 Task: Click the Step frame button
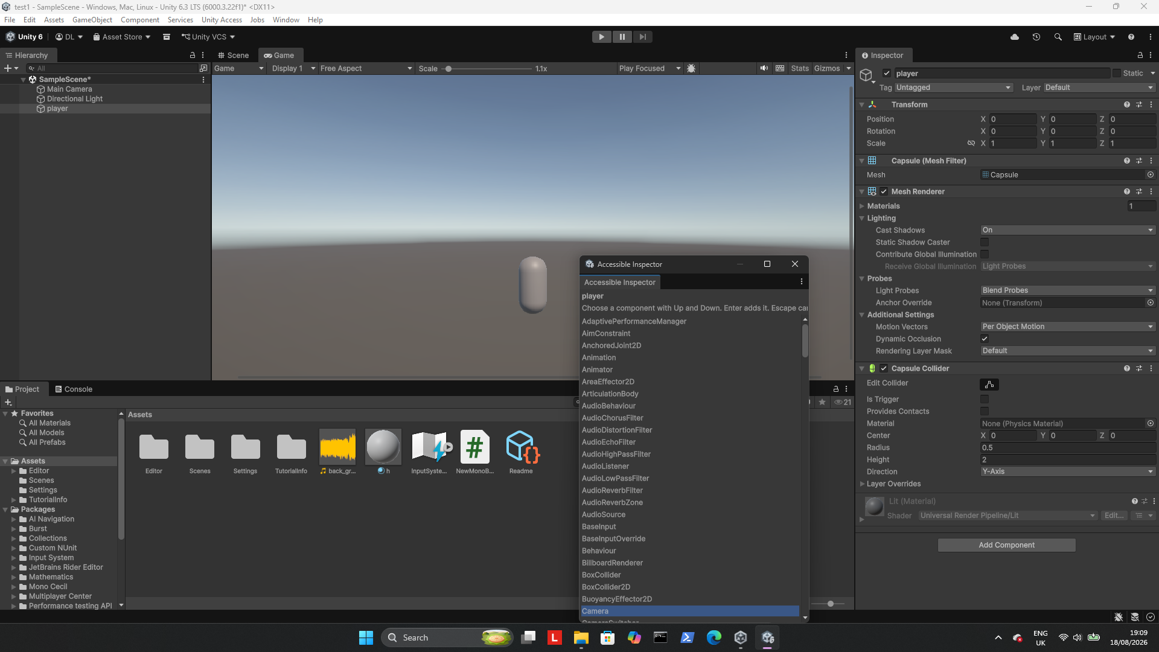click(x=642, y=37)
